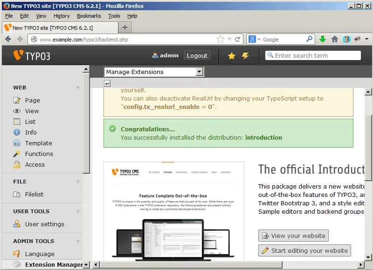Image resolution: width=373 pixels, height=270 pixels.
Task: Open the Page module icon
Action: click(17, 100)
